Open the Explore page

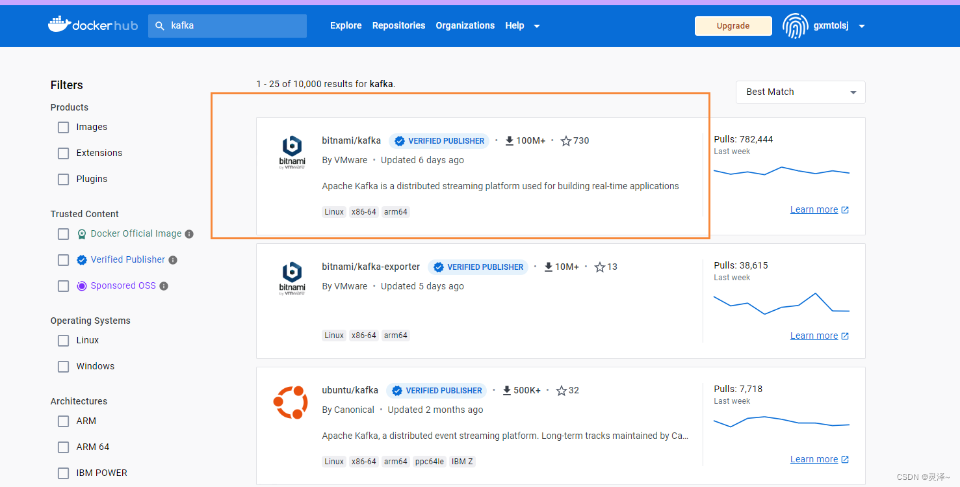point(346,26)
